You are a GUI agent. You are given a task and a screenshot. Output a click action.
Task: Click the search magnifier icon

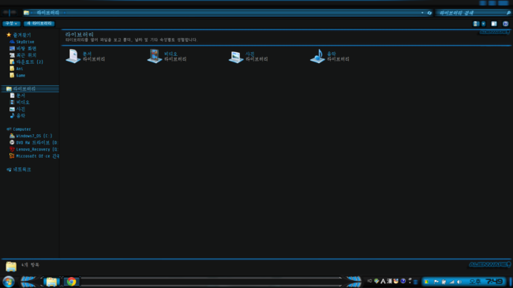(508, 13)
